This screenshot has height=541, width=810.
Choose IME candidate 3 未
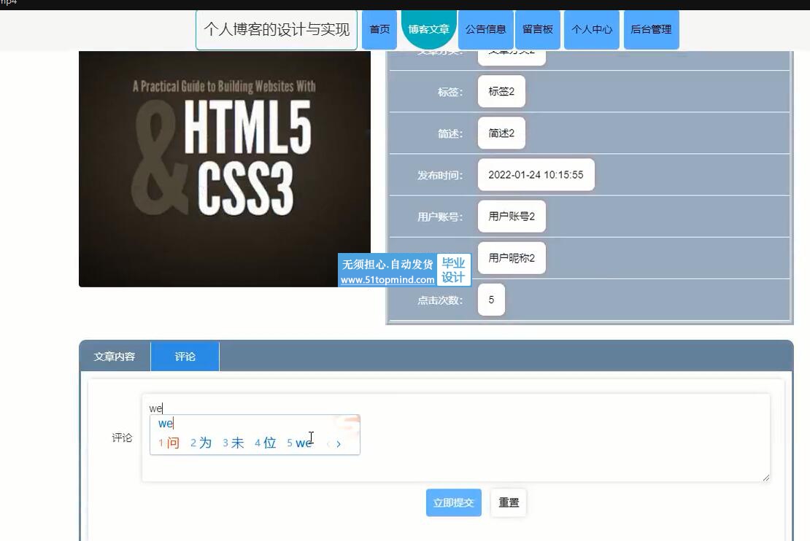(233, 443)
